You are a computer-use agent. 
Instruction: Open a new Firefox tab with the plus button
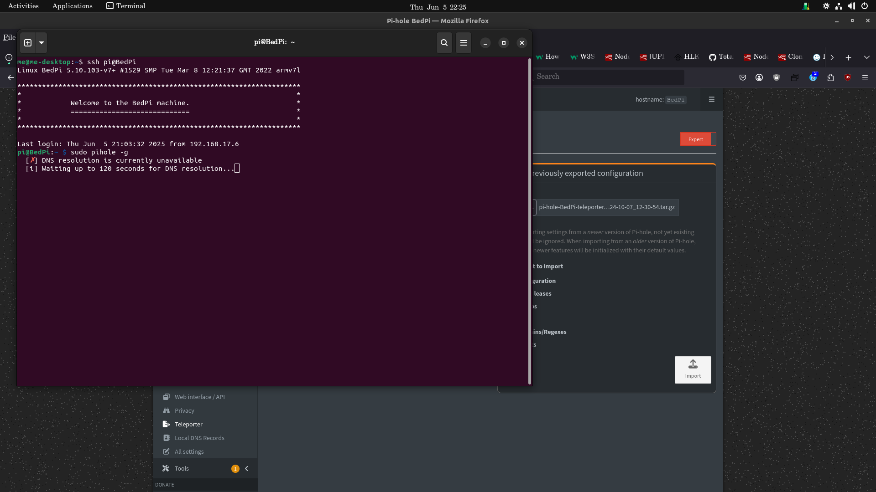848,57
